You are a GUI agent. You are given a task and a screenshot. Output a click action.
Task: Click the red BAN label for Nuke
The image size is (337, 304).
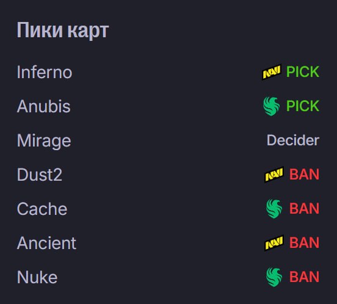point(304,277)
